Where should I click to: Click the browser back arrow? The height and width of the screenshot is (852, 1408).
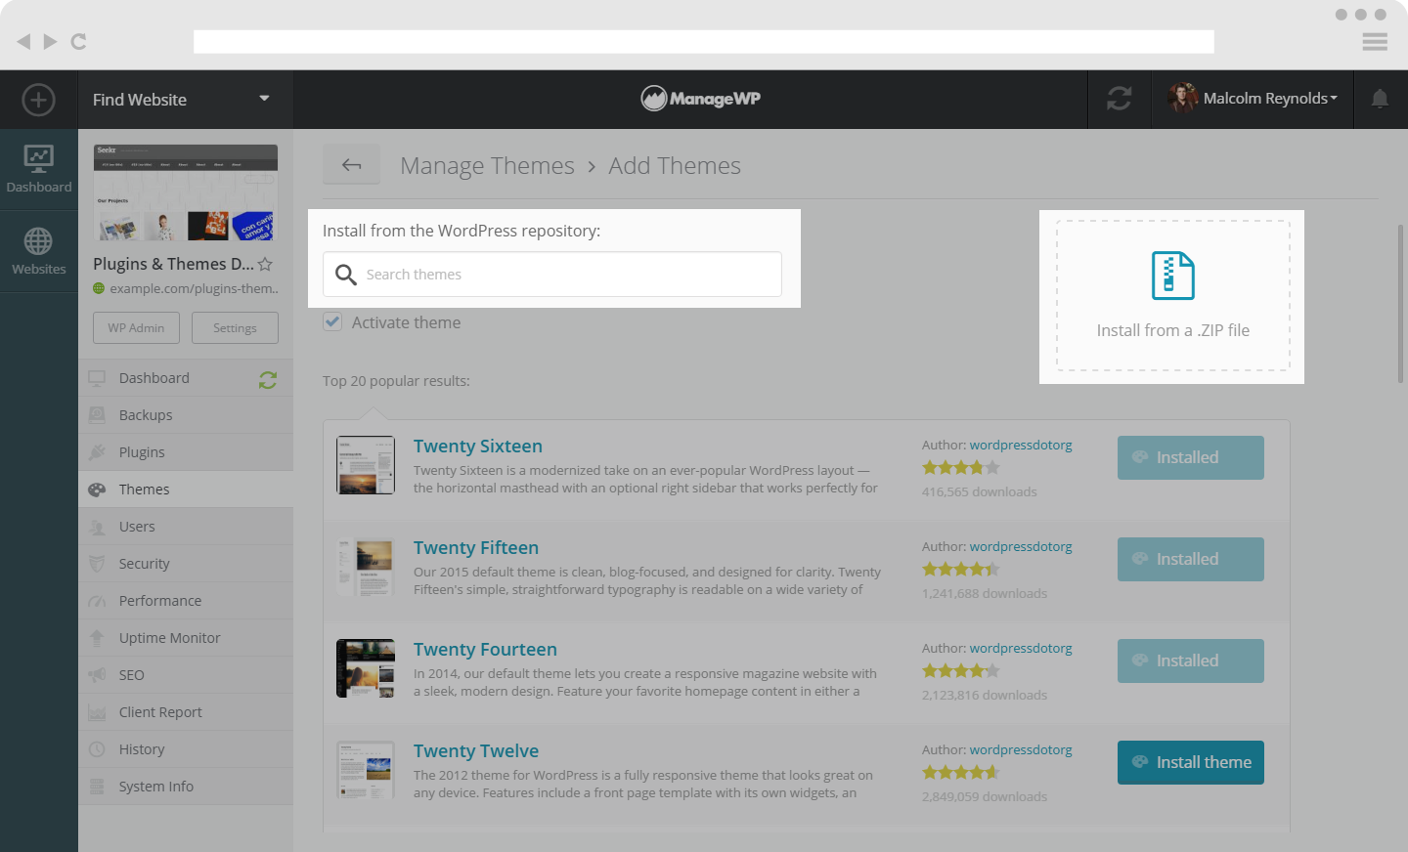pos(23,41)
